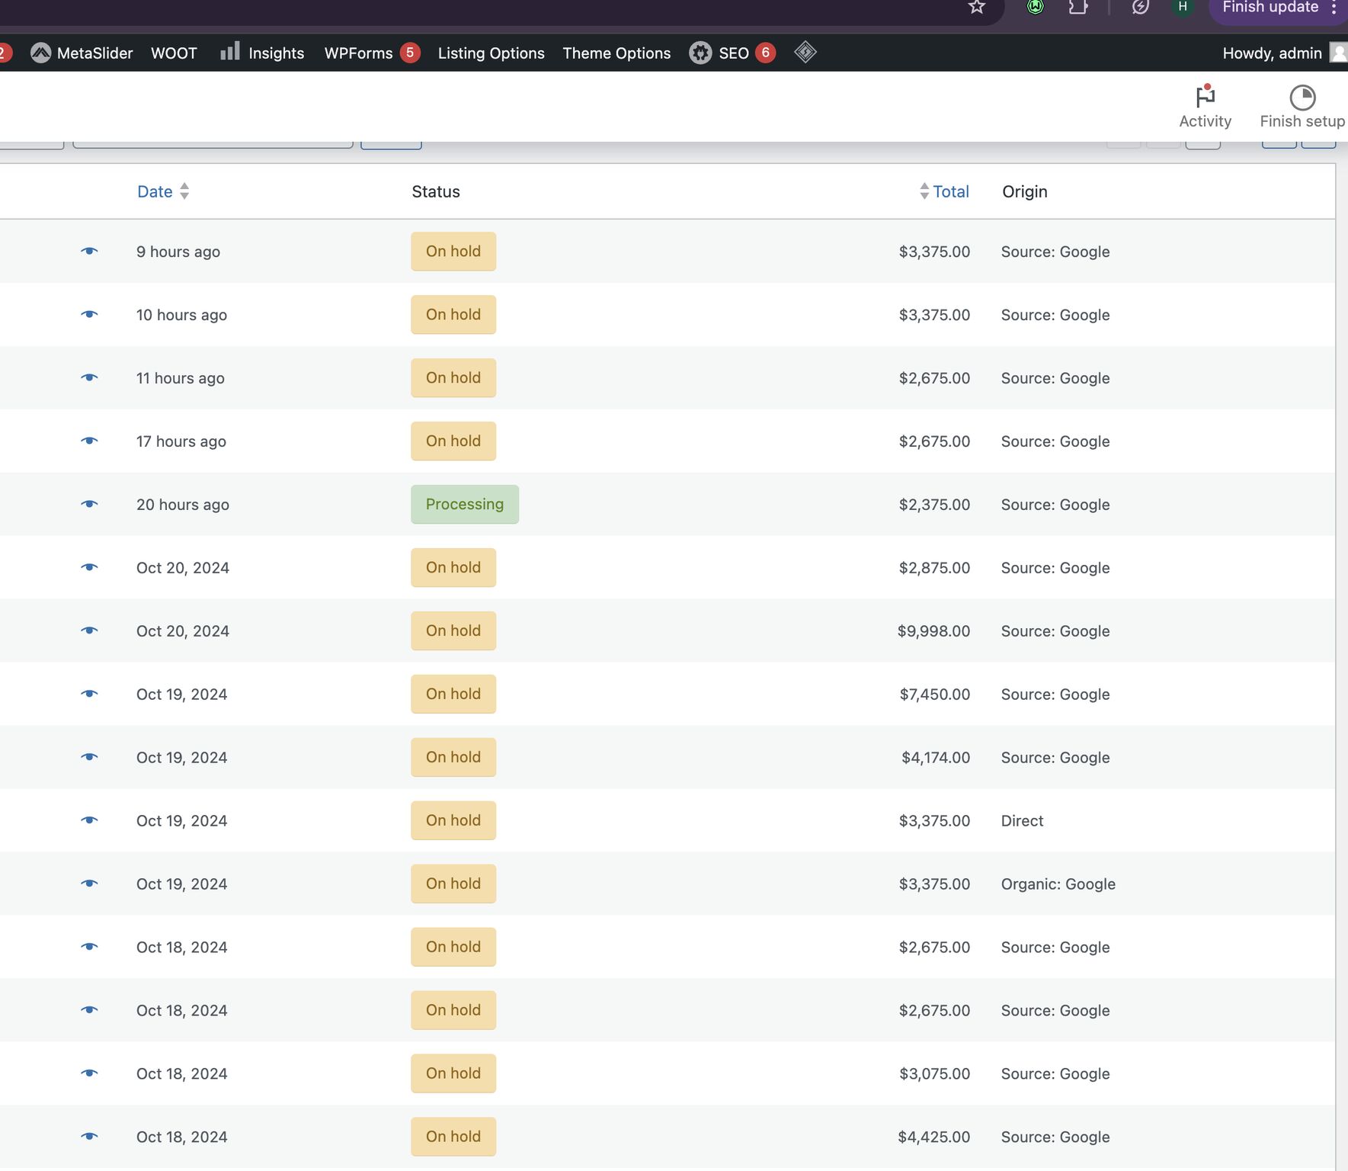1348x1171 pixels.
Task: Open the WOOT admin bar item
Action: click(x=174, y=53)
